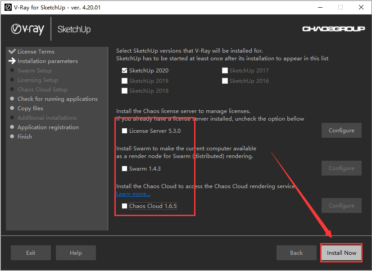Tick the SketchUp 2018 checkbox
This screenshot has width=372, height=271.
click(x=124, y=91)
